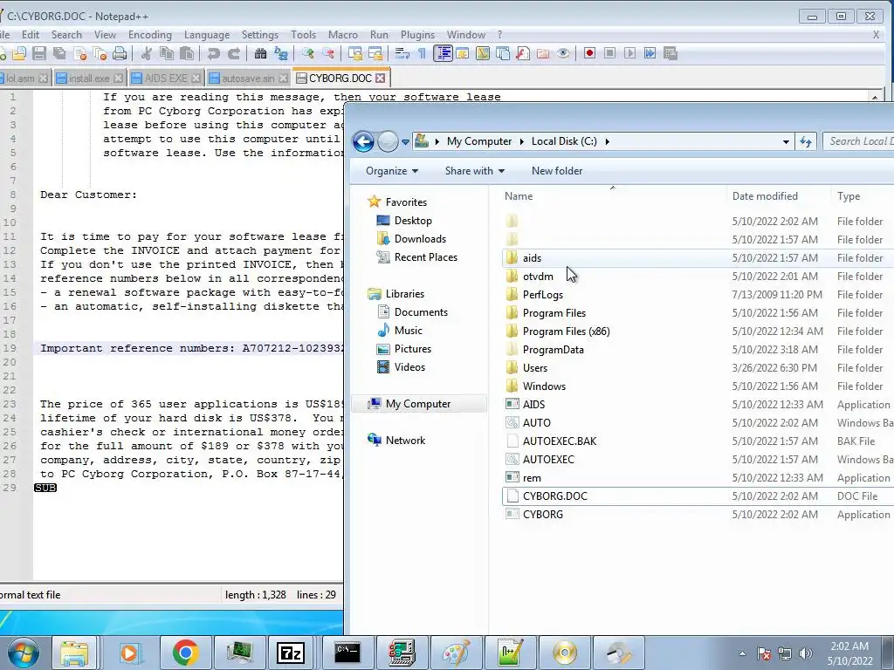This screenshot has width=894, height=670.
Task: Paste from clipboard using the Paste icon
Action: 187,53
